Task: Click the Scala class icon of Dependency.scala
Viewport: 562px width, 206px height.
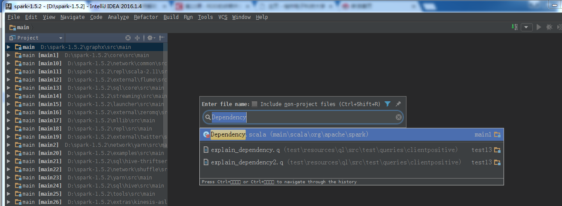Action: tap(206, 134)
